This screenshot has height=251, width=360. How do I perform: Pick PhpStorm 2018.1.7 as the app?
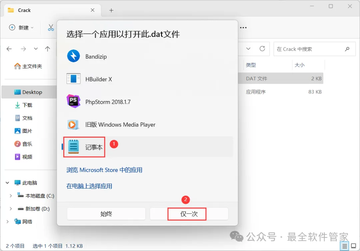click(x=148, y=102)
